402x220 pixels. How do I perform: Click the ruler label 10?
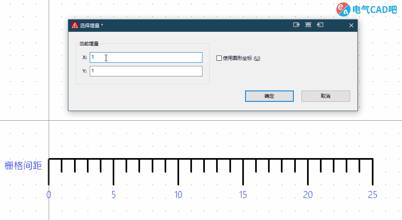point(178,195)
